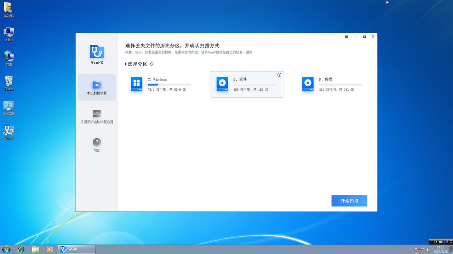Screen dimensions: 453x254
Task: Select 从崩溃的电脑恢复数据 in the sidebar
Action: click(x=97, y=116)
